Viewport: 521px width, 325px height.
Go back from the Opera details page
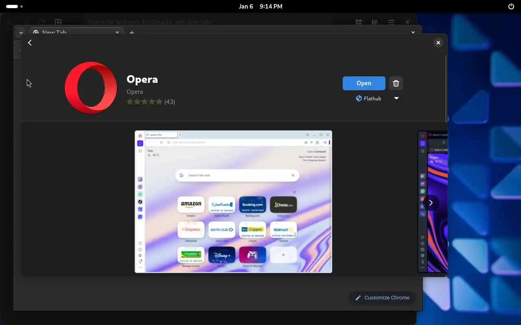(30, 43)
